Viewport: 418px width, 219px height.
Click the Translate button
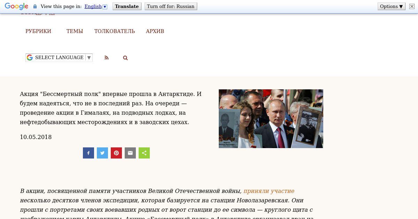[127, 6]
